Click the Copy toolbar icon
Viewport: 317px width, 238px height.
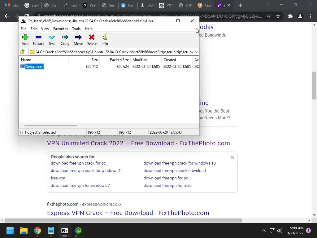(65, 40)
